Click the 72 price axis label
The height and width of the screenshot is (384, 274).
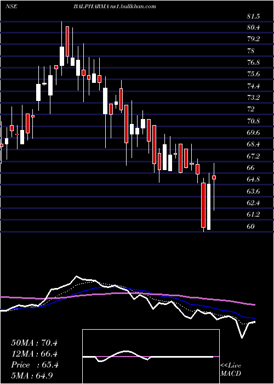pyautogui.click(x=251, y=109)
